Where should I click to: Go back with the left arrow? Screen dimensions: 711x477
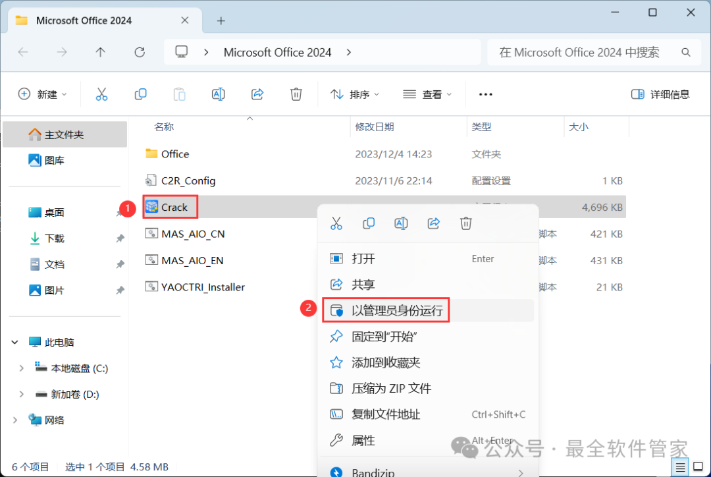click(22, 52)
